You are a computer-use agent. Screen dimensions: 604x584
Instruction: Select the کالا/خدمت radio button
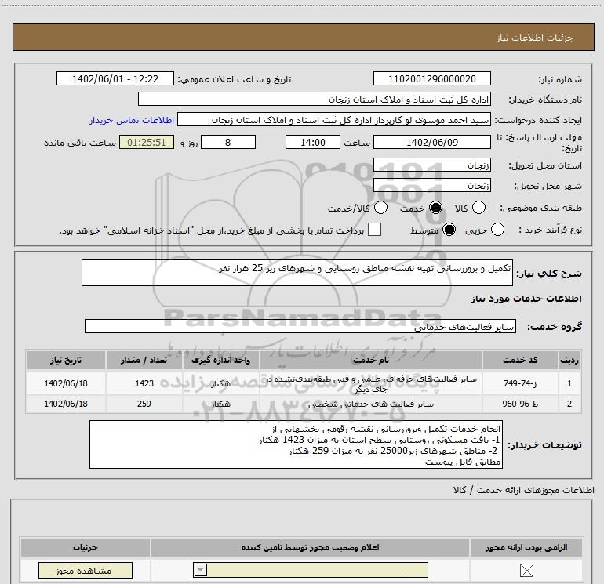(x=381, y=208)
